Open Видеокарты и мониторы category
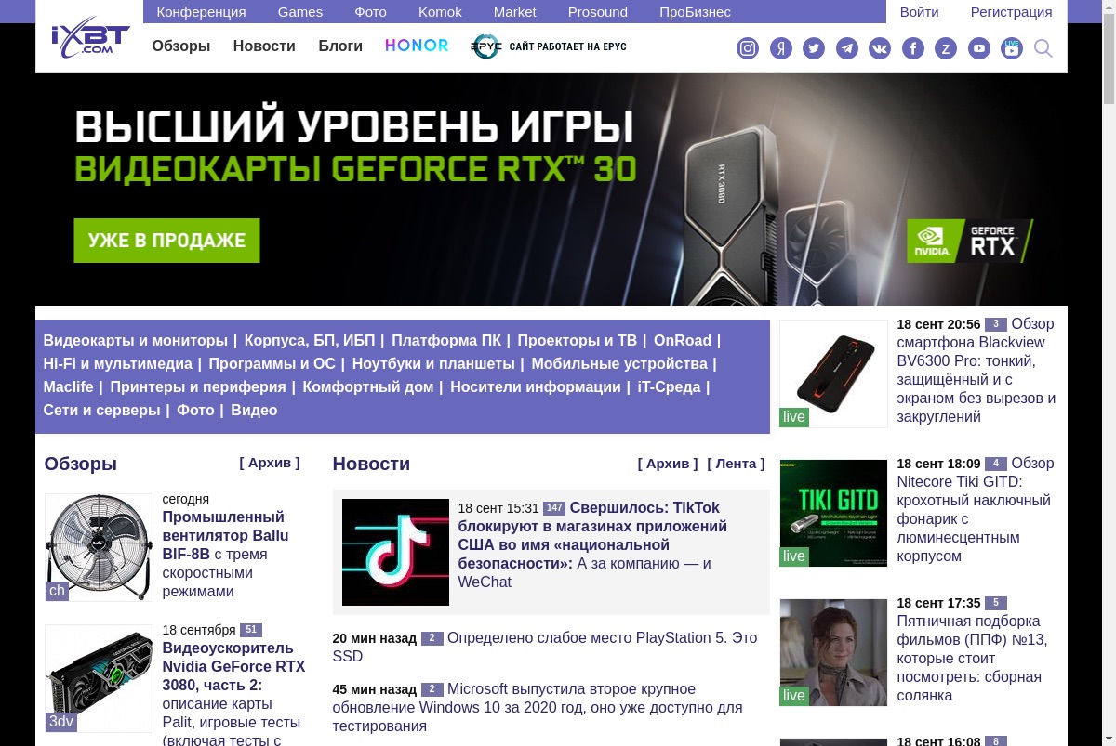This screenshot has width=1116, height=746. pyautogui.click(x=136, y=341)
